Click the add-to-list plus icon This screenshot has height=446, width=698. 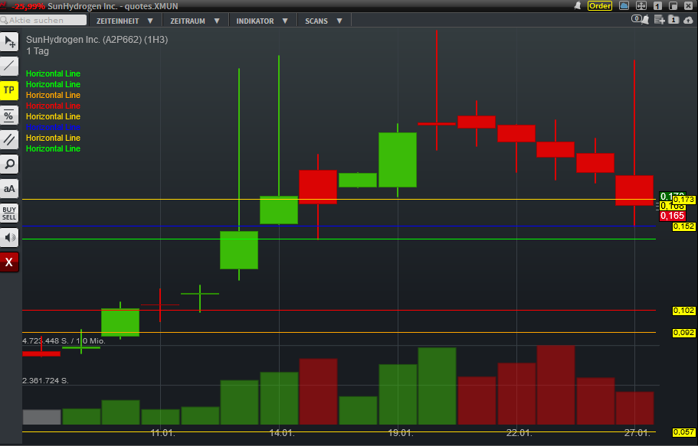(659, 20)
